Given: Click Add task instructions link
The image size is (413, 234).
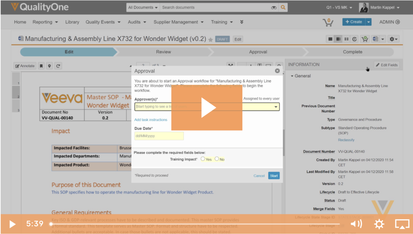Looking at the screenshot, I should point(151,120).
